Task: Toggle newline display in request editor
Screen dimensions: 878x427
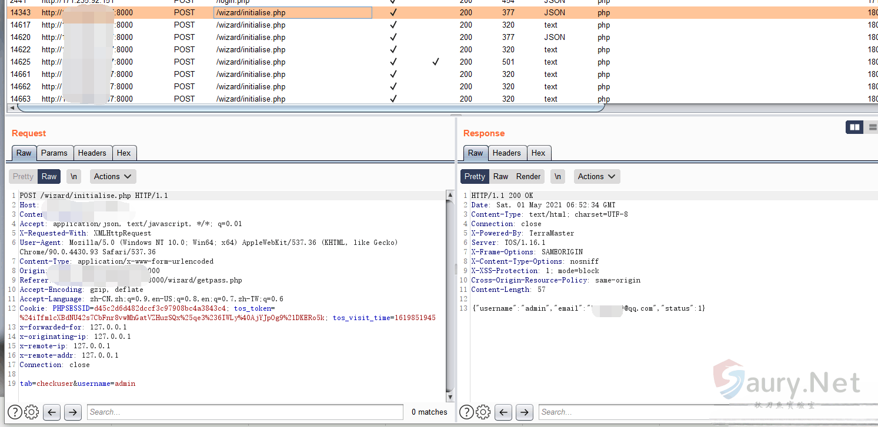Action: [x=74, y=176]
